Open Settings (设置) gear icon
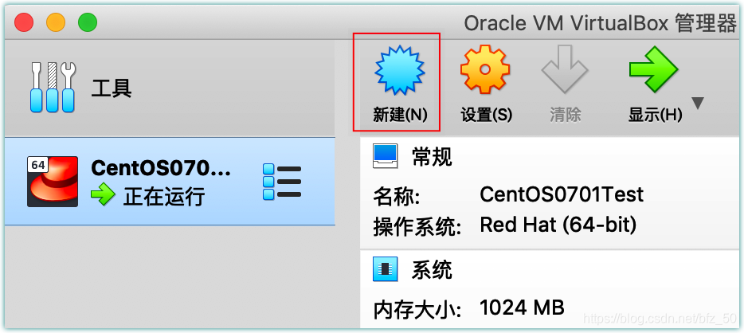This screenshot has width=744, height=333. pos(485,69)
